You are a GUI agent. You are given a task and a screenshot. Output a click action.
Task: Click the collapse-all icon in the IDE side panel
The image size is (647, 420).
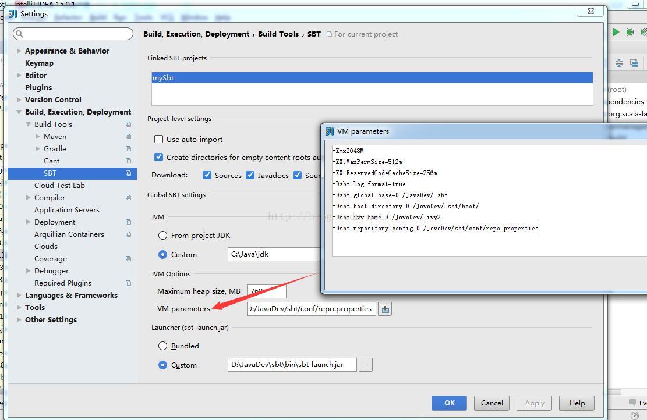coord(619,63)
